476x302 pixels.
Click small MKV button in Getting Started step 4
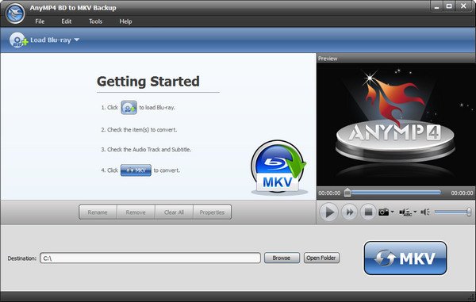click(136, 170)
